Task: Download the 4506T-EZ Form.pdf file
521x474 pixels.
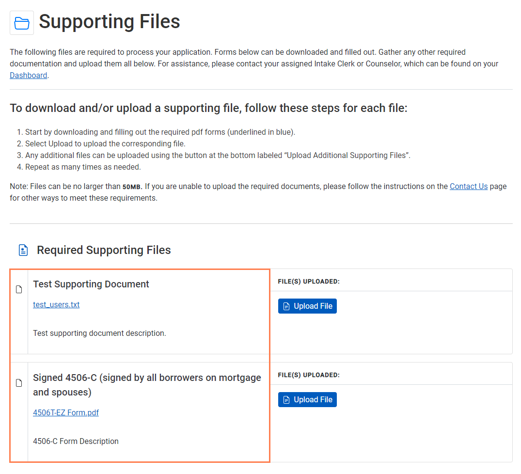Action: click(66, 412)
